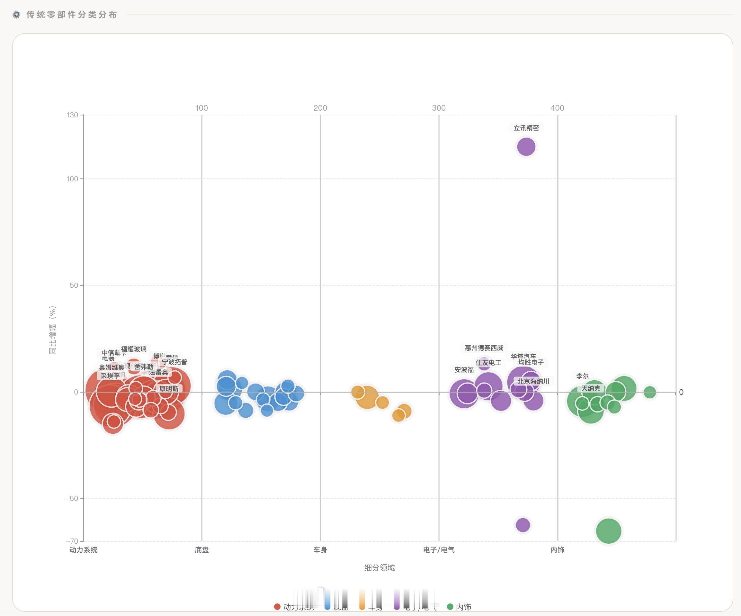Screen dimensions: 741x616
Task: Click the 电子/电气 x-axis category label
Action: [439, 550]
